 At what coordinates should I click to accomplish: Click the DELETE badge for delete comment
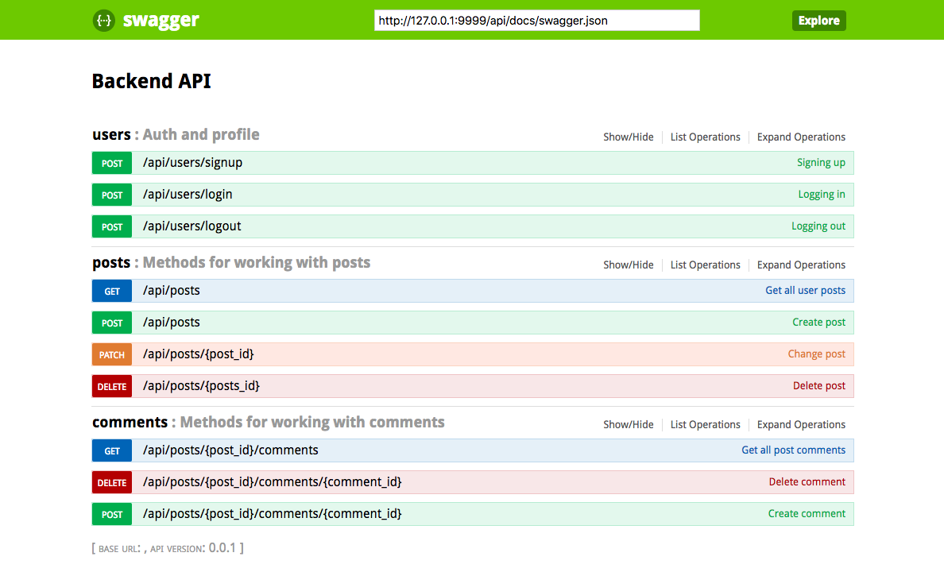(112, 482)
